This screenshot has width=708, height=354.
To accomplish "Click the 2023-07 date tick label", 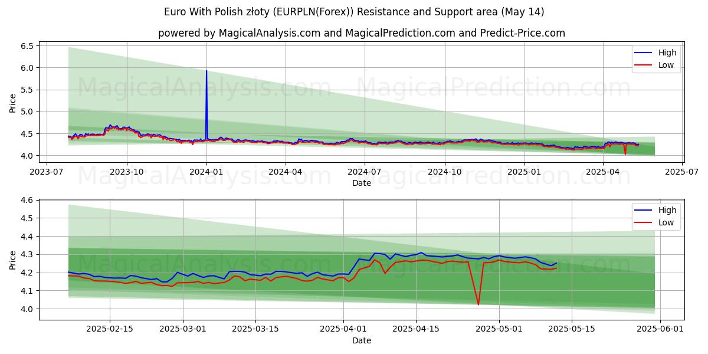I will 47,171.
